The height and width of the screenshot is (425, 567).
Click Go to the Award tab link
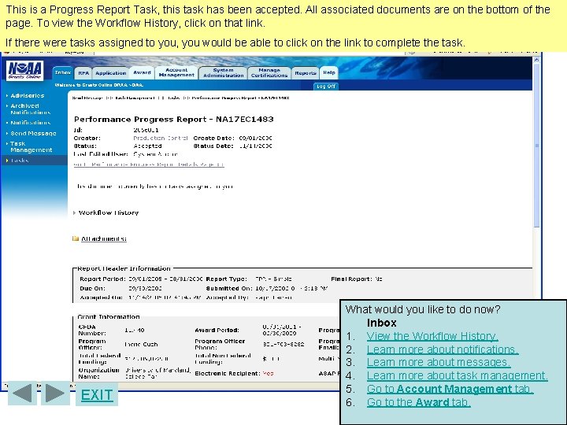pos(419,402)
